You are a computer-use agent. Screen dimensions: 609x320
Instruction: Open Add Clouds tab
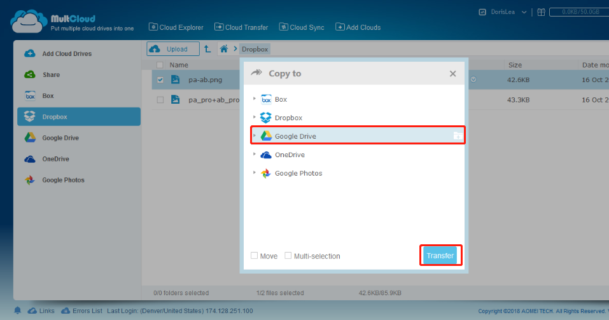358,27
